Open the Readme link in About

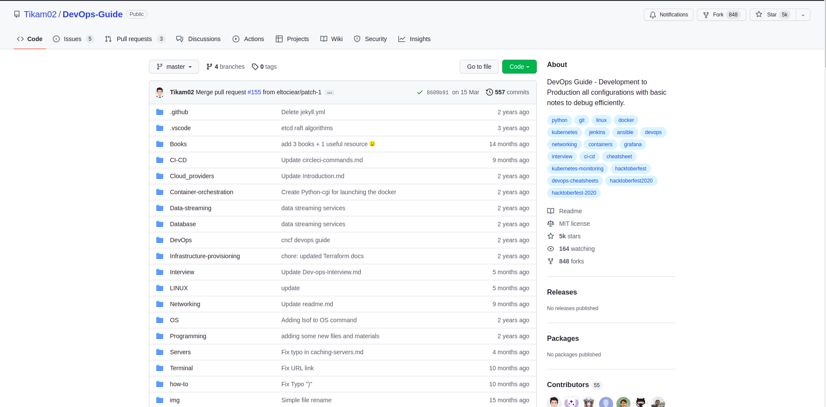point(565,211)
